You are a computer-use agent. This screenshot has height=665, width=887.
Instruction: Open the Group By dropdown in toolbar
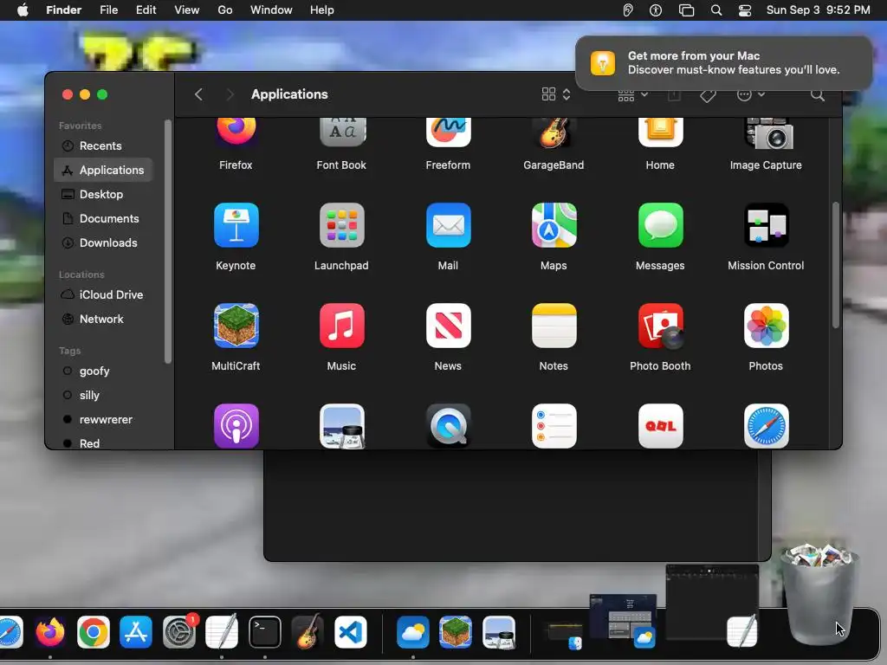[x=632, y=95]
